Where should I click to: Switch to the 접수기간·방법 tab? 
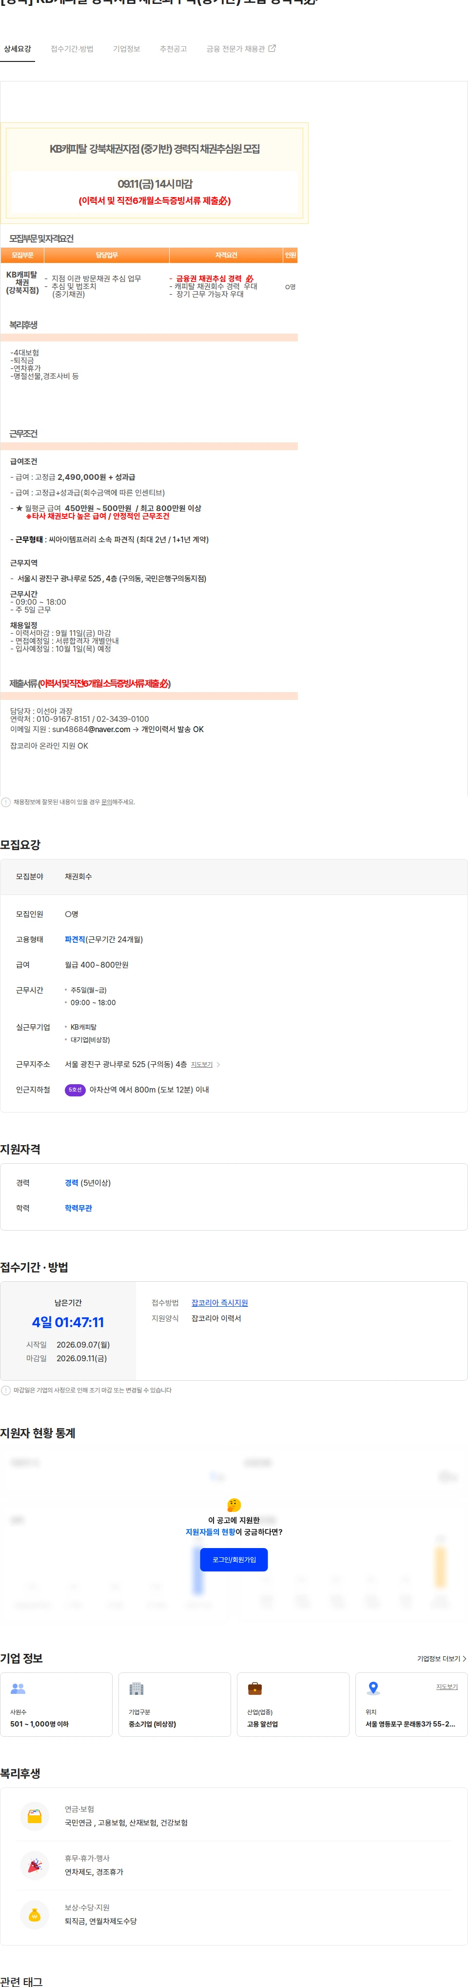(72, 49)
